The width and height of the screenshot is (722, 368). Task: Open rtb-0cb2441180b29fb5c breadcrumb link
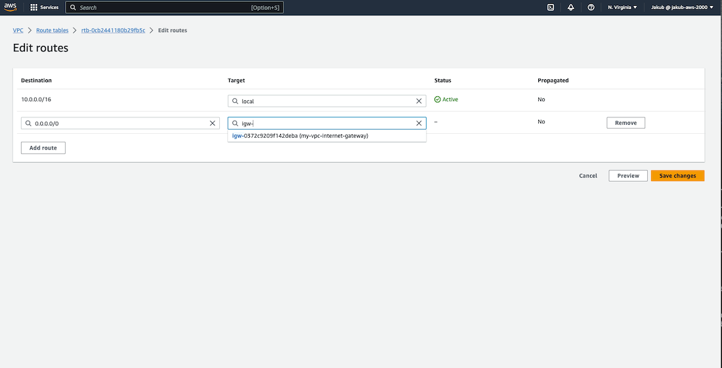point(113,30)
